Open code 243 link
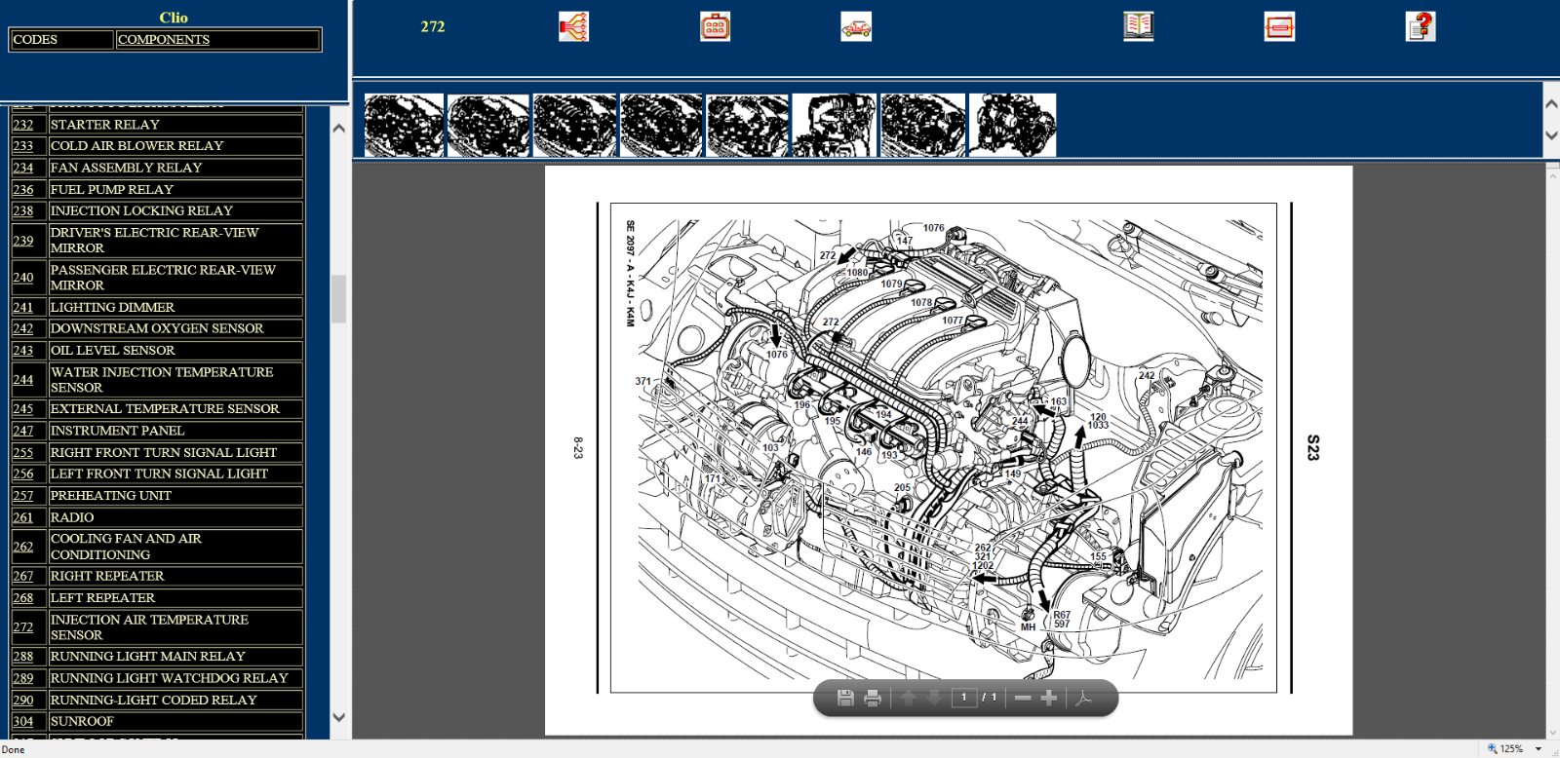1560x758 pixels. [22, 351]
